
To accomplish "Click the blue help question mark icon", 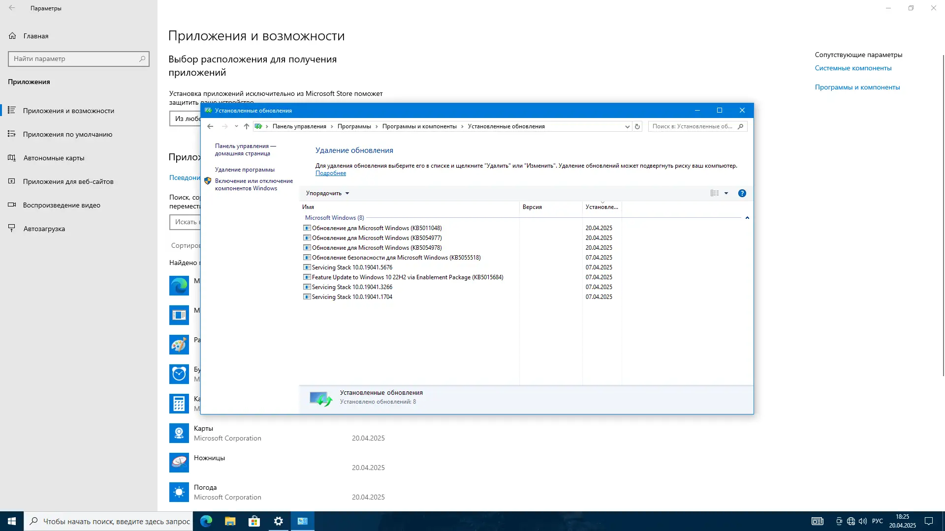I will point(742,193).
